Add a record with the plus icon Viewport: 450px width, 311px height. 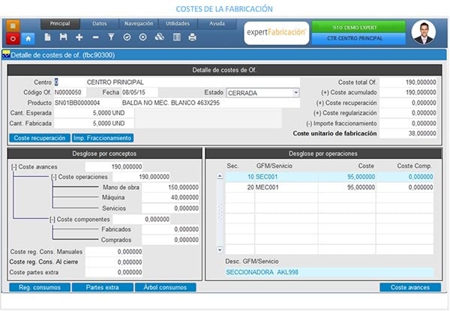click(79, 37)
